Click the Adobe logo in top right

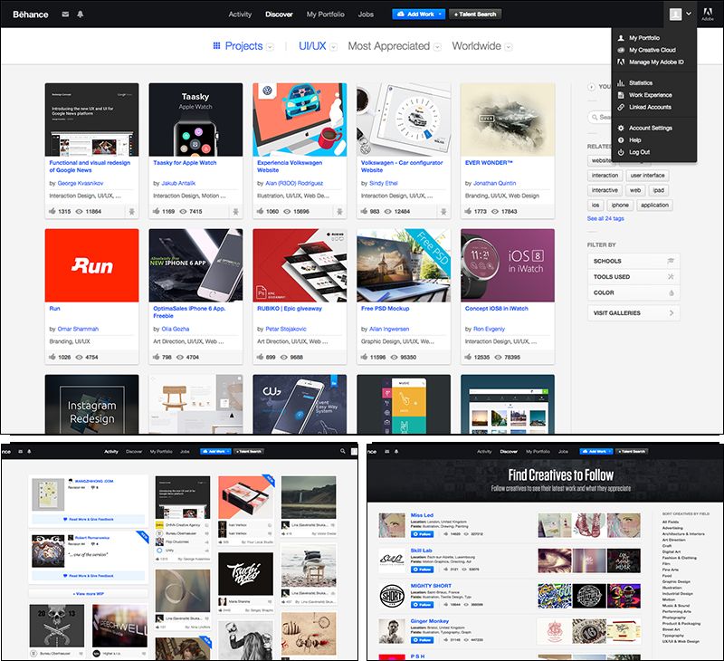coord(708,15)
